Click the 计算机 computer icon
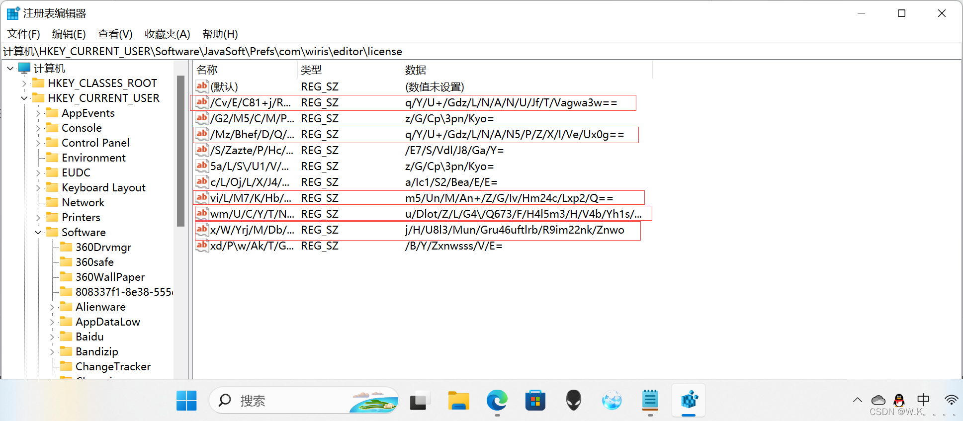Viewport: 963px width, 421px height. tap(24, 68)
